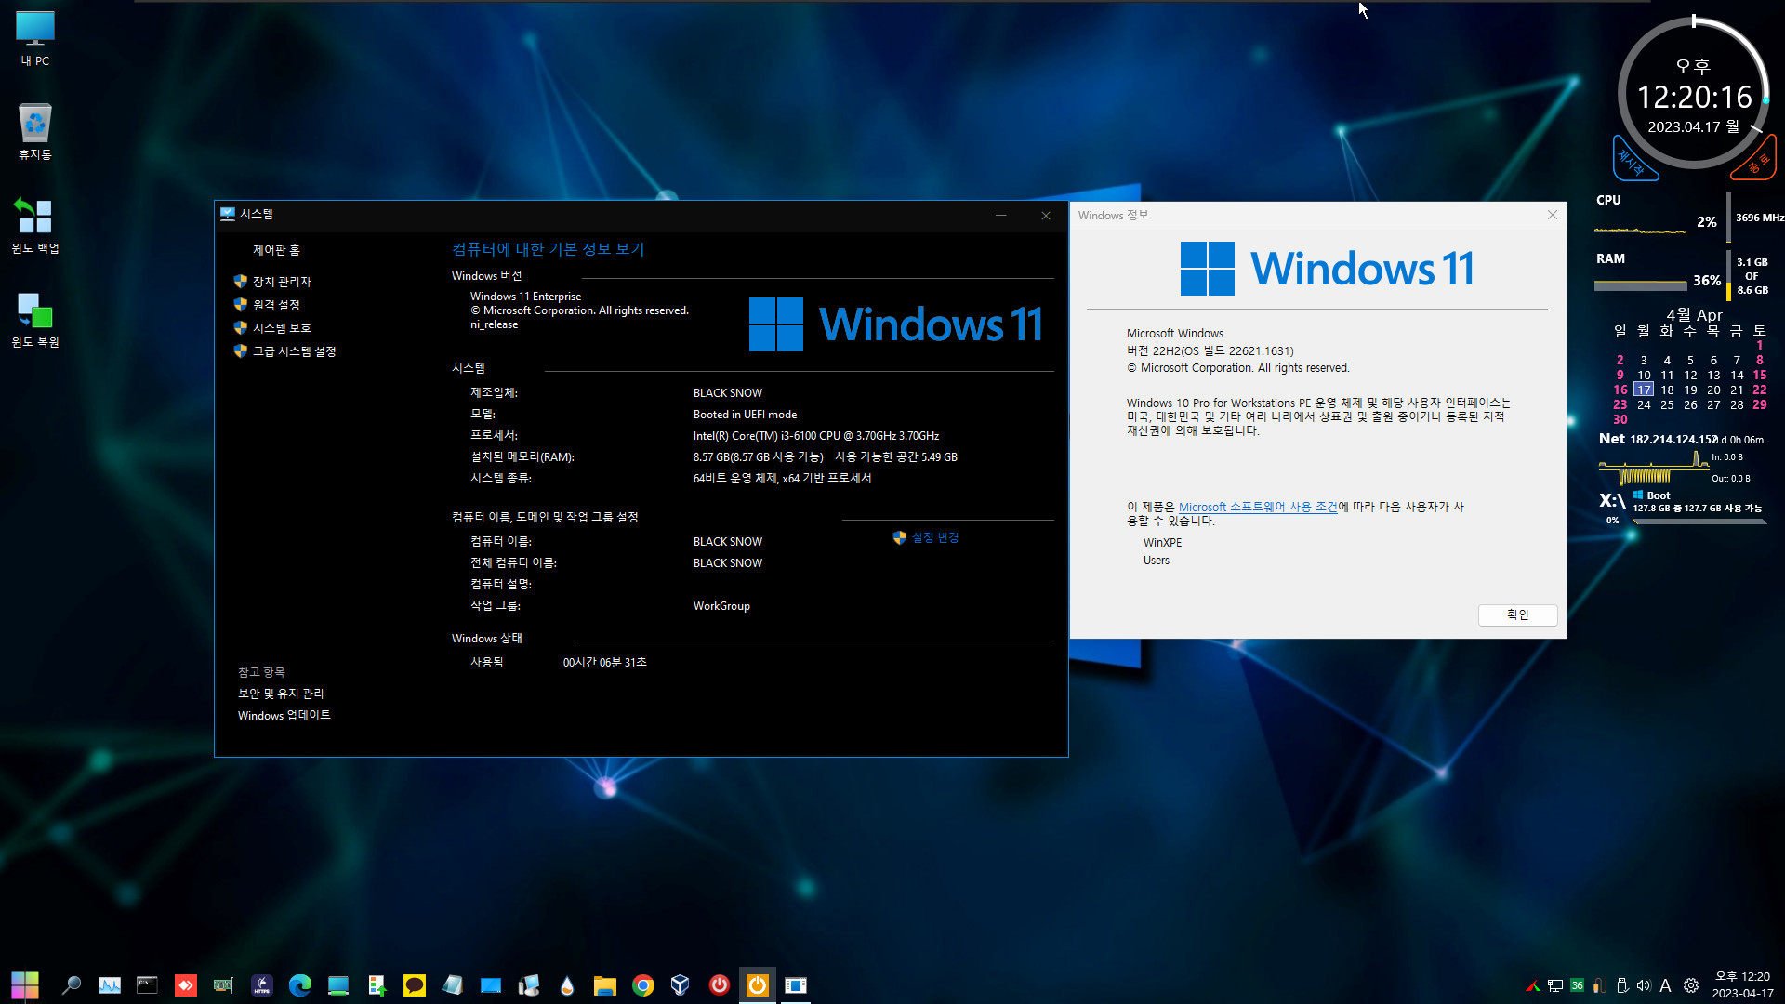Click the Net IP address widget text

1673,439
